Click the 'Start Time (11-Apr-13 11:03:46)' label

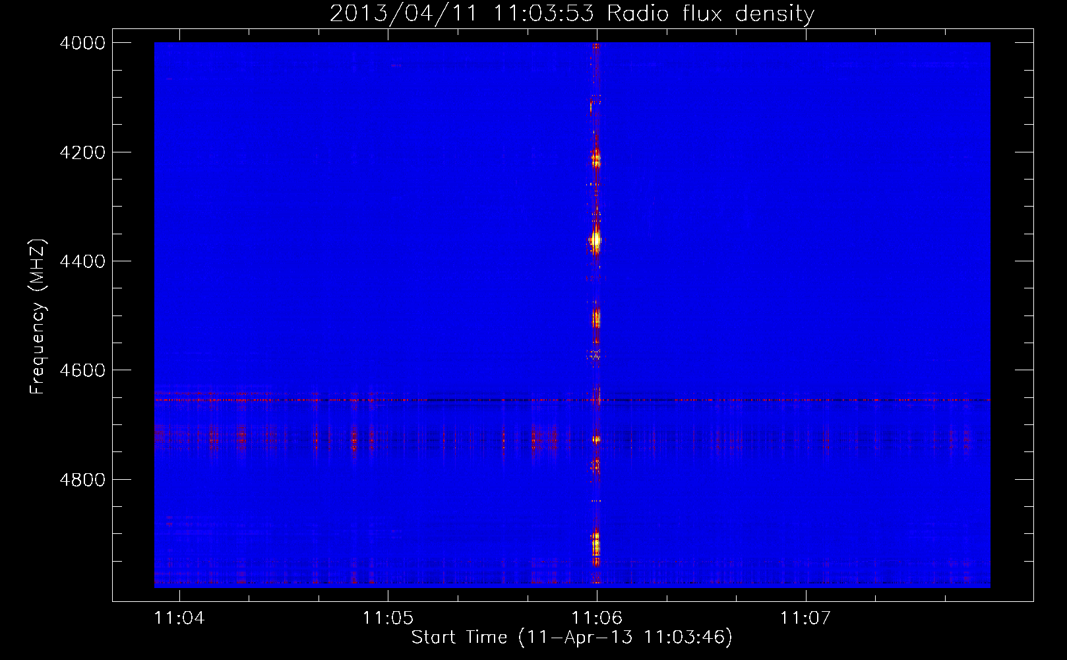572,638
